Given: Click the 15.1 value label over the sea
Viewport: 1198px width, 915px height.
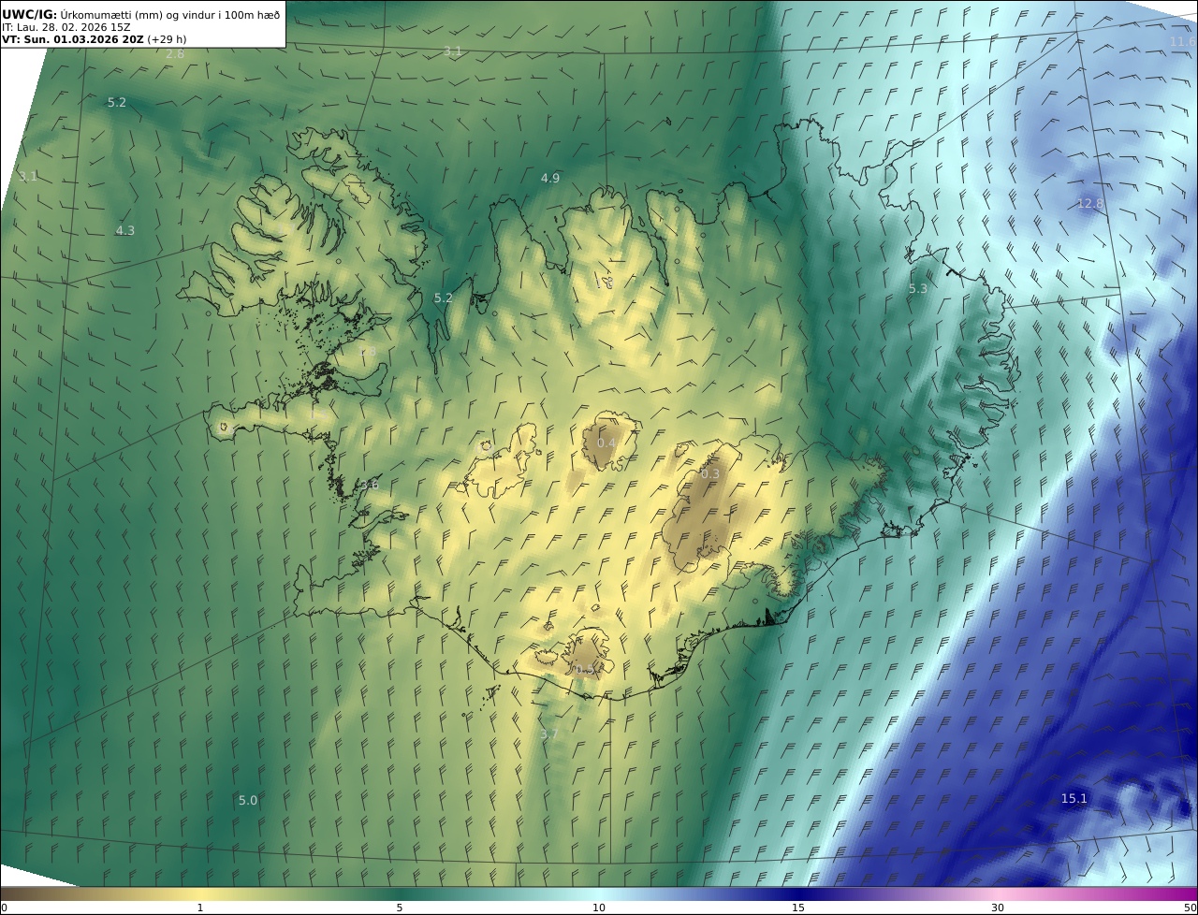Looking at the screenshot, I should point(1074,798).
